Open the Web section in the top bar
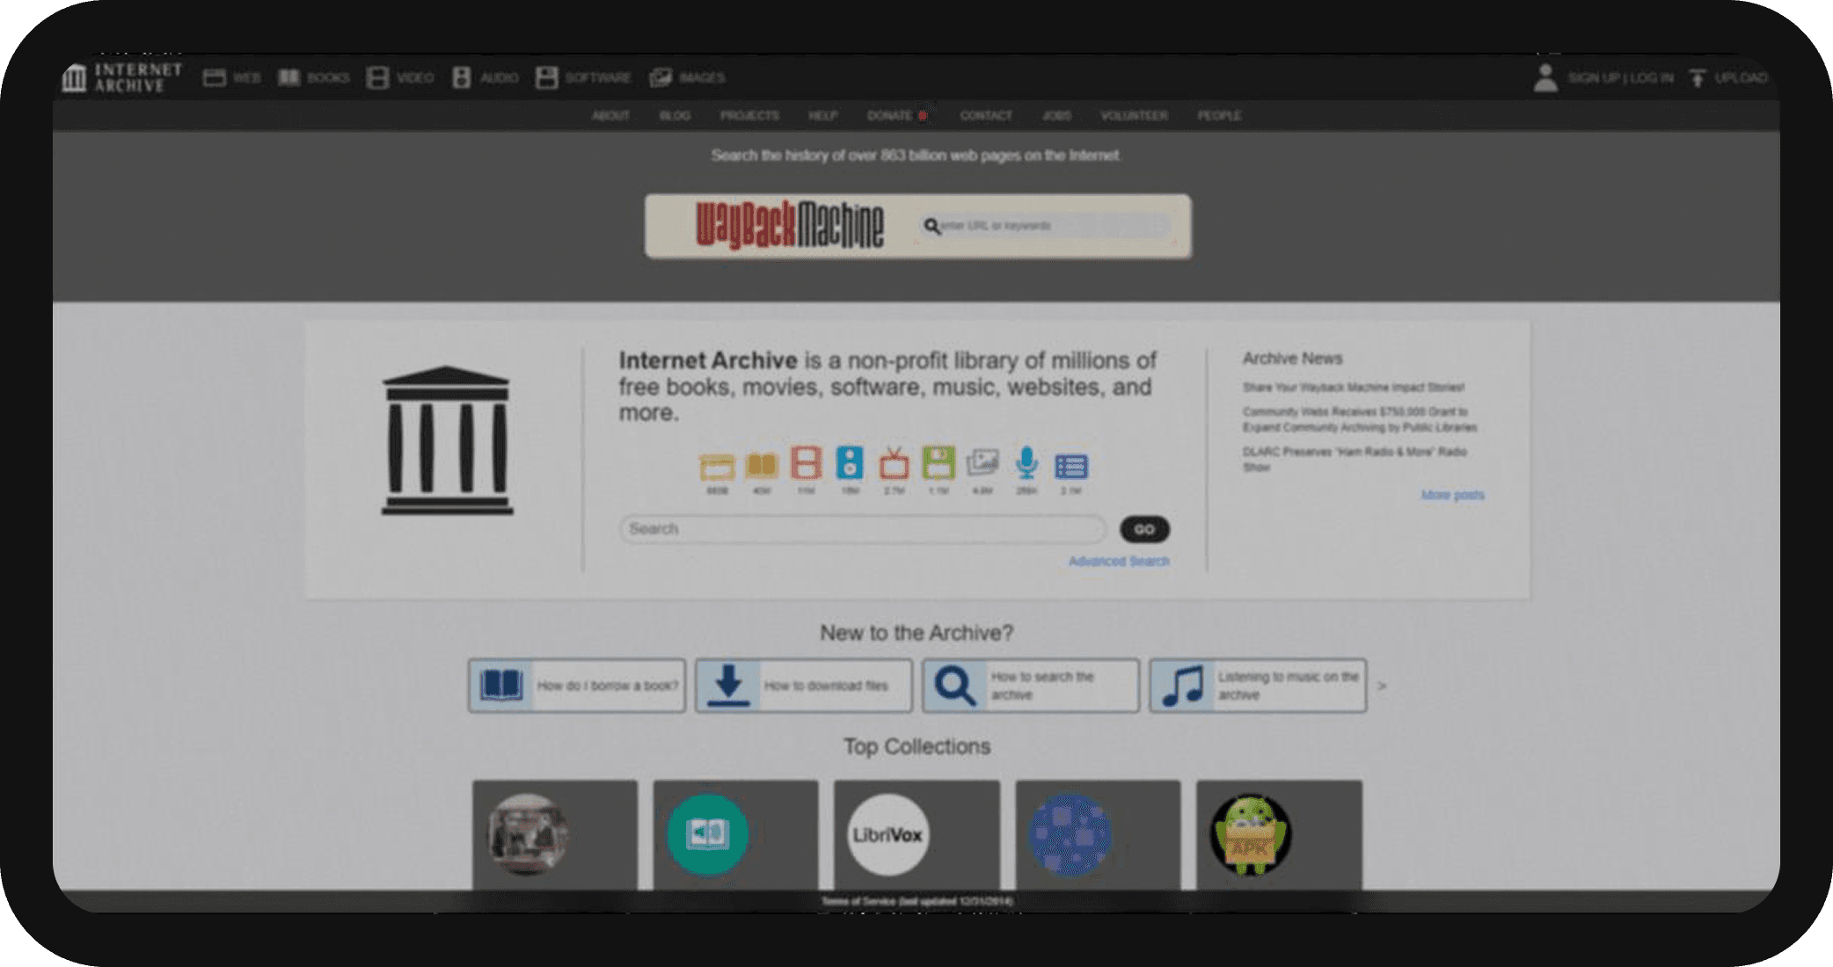Screen dimensions: 1833x967 231,77
